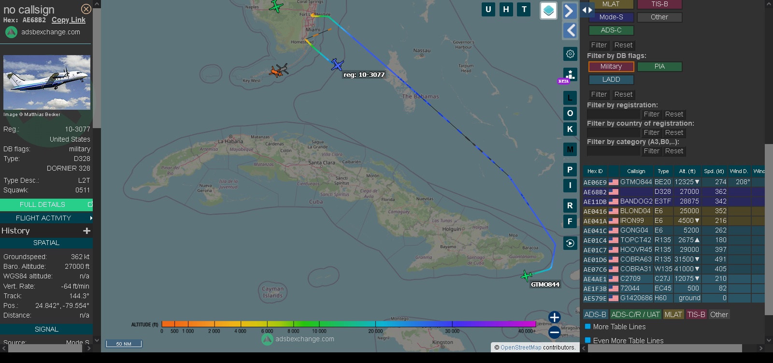Toggle the U map button
This screenshot has height=363, width=773.
tap(488, 9)
